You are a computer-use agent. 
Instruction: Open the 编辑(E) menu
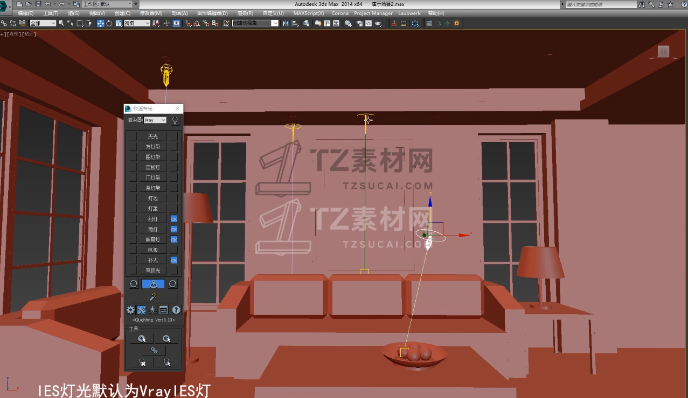(x=25, y=13)
